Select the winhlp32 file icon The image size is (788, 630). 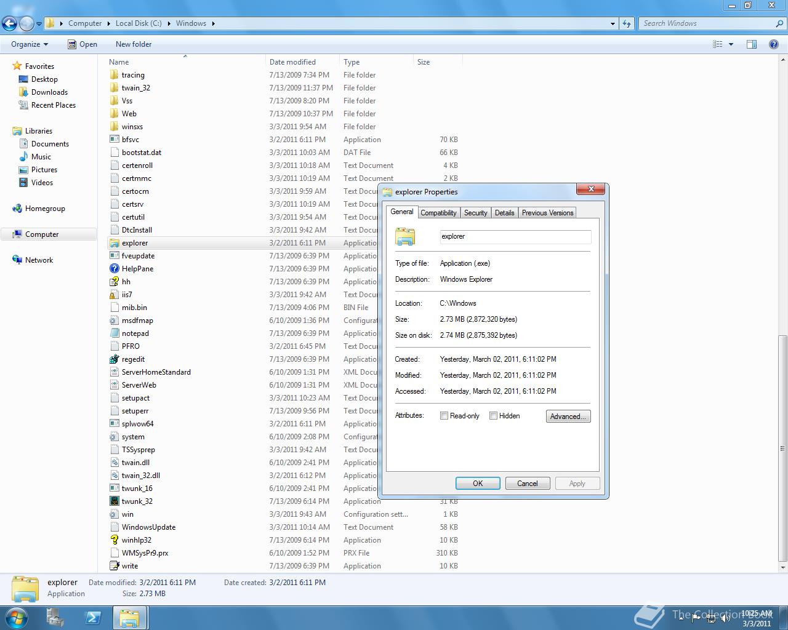[x=114, y=540]
